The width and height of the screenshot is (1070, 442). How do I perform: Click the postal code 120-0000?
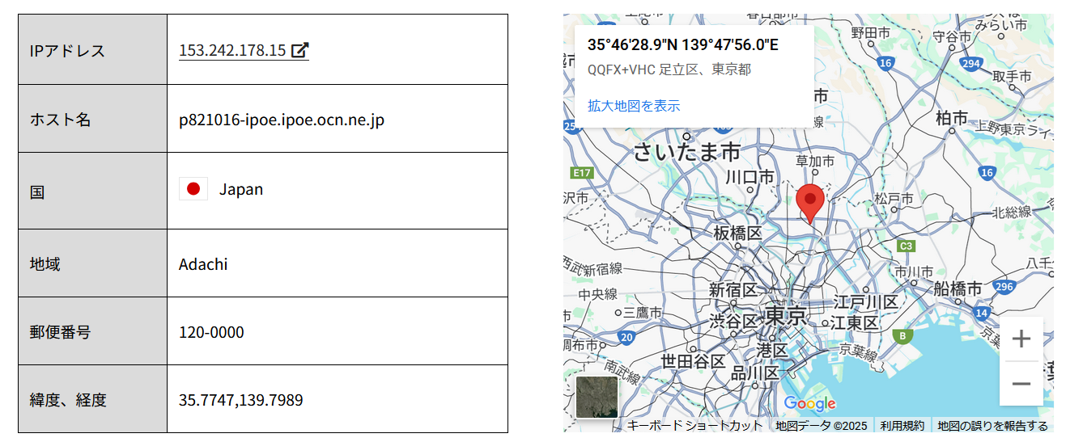point(211,332)
